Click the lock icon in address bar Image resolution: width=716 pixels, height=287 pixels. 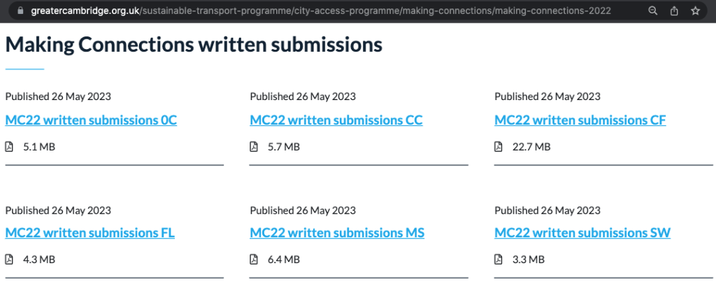[20, 10]
